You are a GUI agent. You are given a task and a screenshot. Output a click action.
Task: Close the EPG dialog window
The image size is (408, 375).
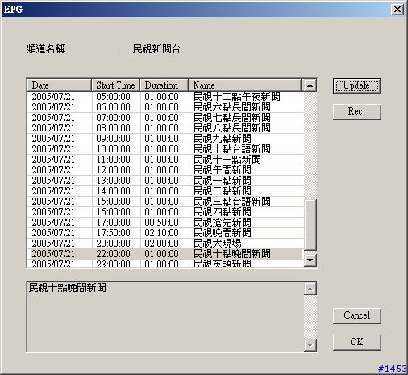(398, 10)
